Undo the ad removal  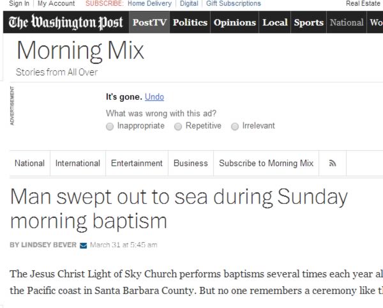[x=154, y=96]
